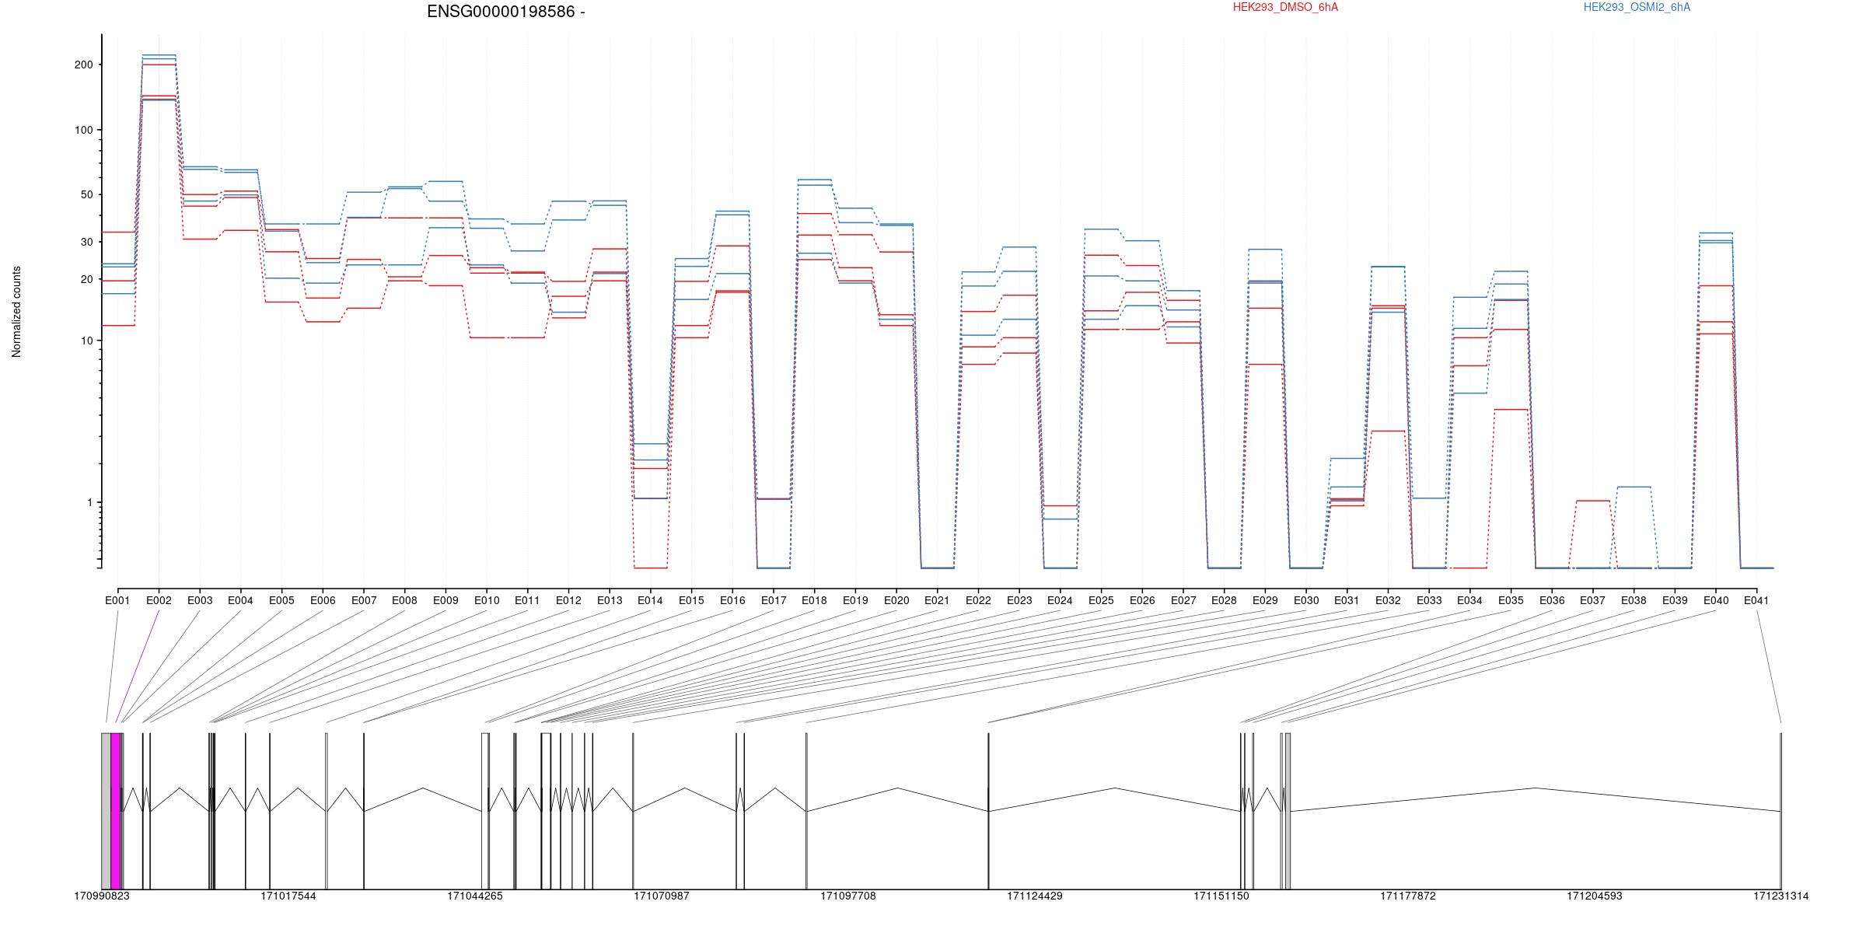1866x933 pixels.
Task: Click the 10 tick on y-axis
Action: click(x=86, y=341)
